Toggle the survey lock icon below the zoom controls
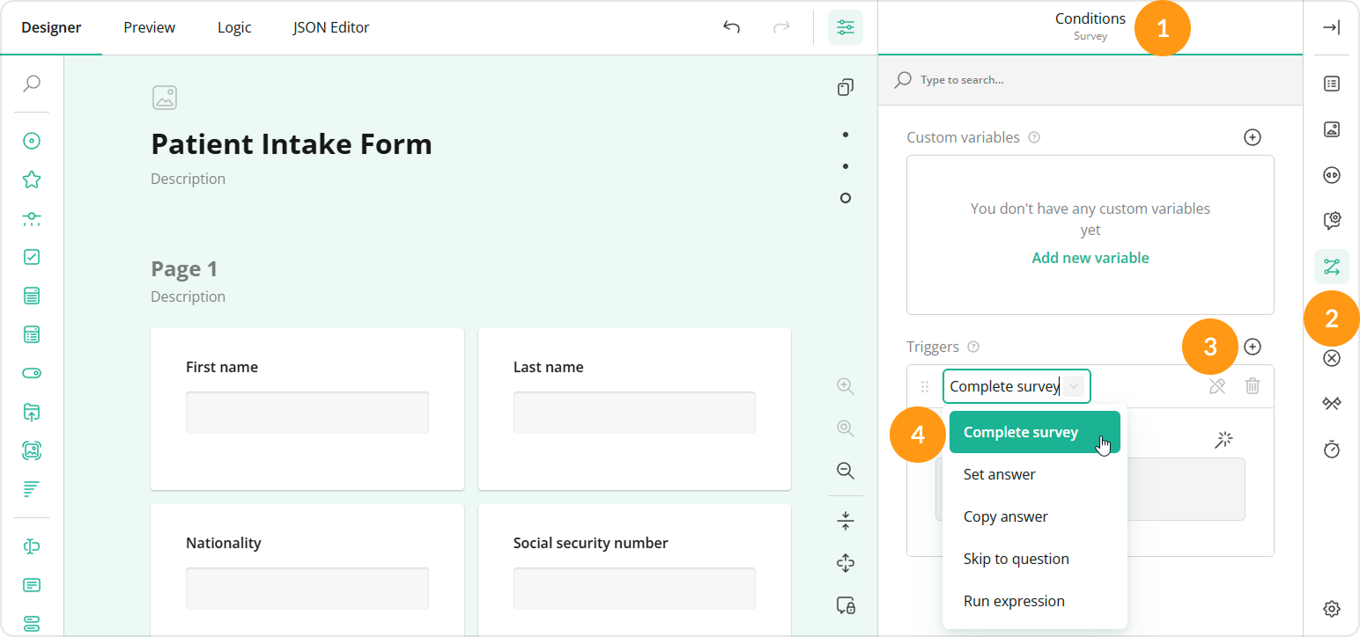1360x637 pixels. click(845, 605)
